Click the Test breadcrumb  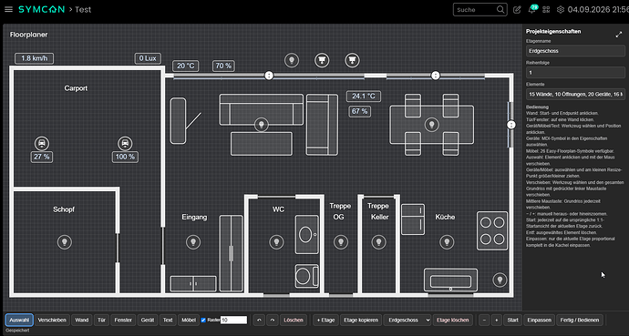(83, 10)
